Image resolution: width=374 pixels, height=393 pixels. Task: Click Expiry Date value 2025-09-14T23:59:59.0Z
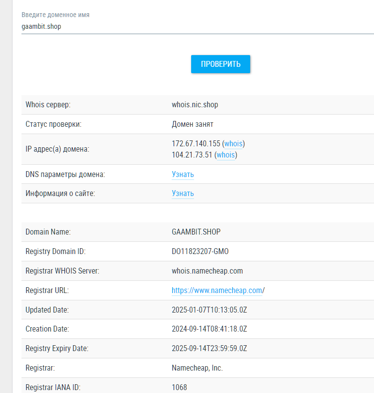[209, 349]
